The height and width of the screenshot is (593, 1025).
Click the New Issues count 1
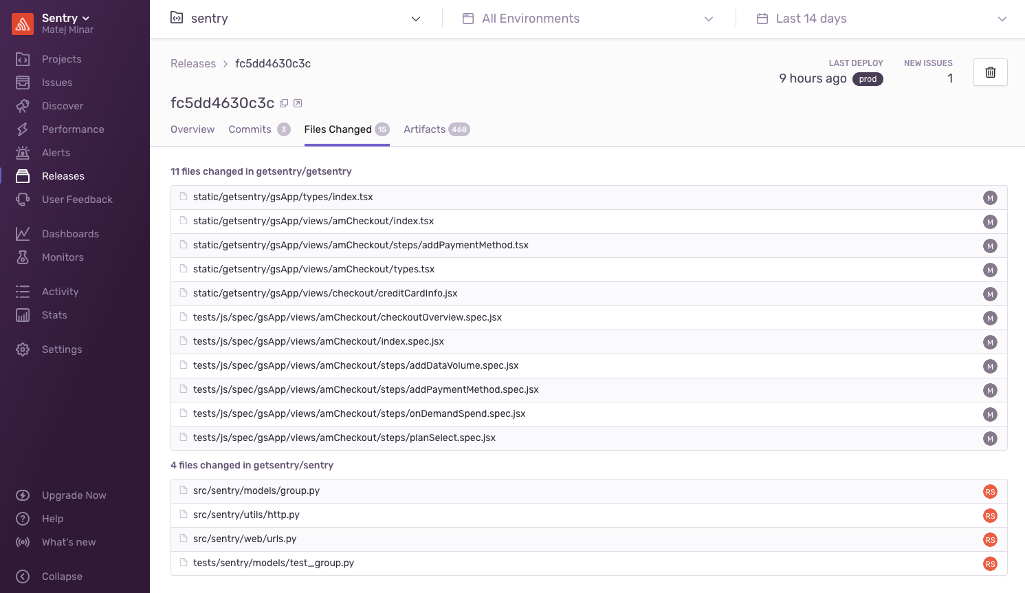click(950, 78)
